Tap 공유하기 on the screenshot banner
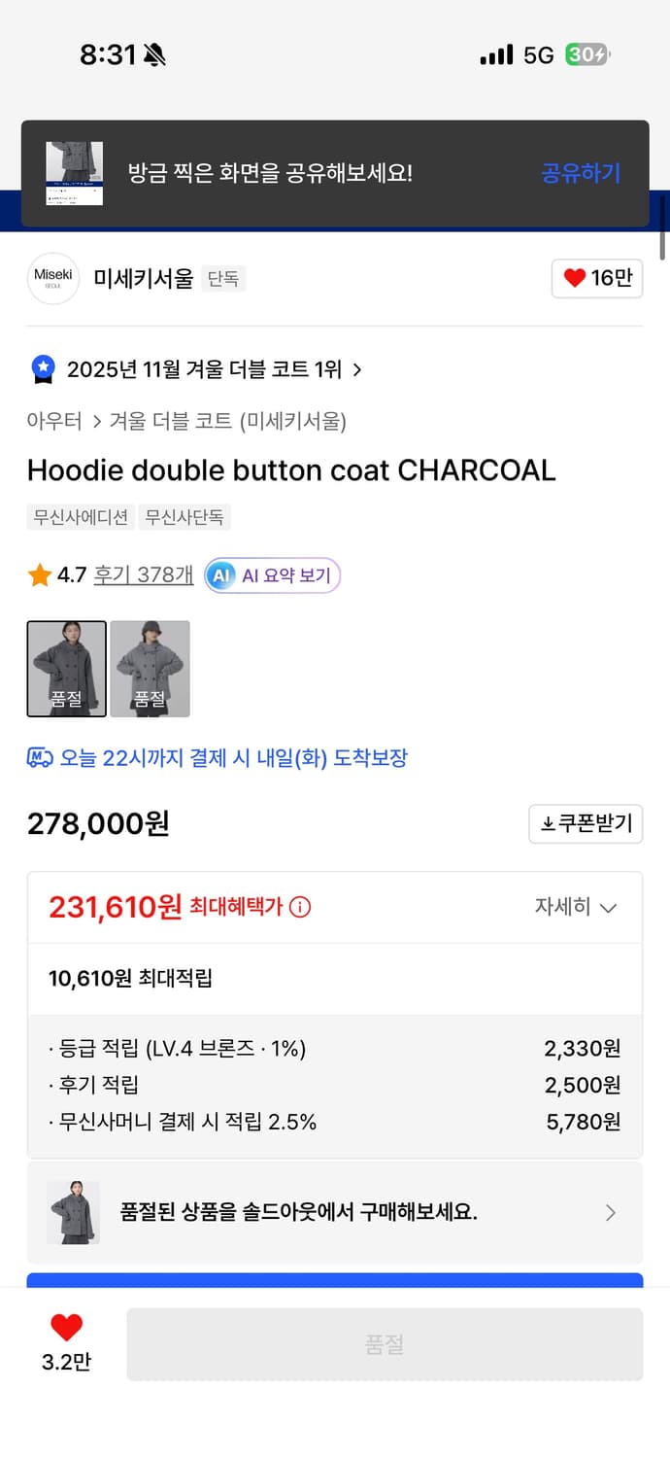 tap(581, 173)
